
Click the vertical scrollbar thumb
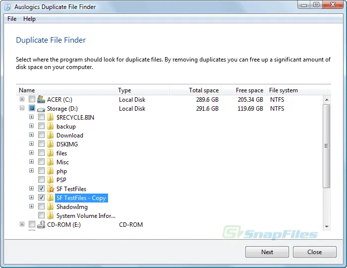click(326, 146)
